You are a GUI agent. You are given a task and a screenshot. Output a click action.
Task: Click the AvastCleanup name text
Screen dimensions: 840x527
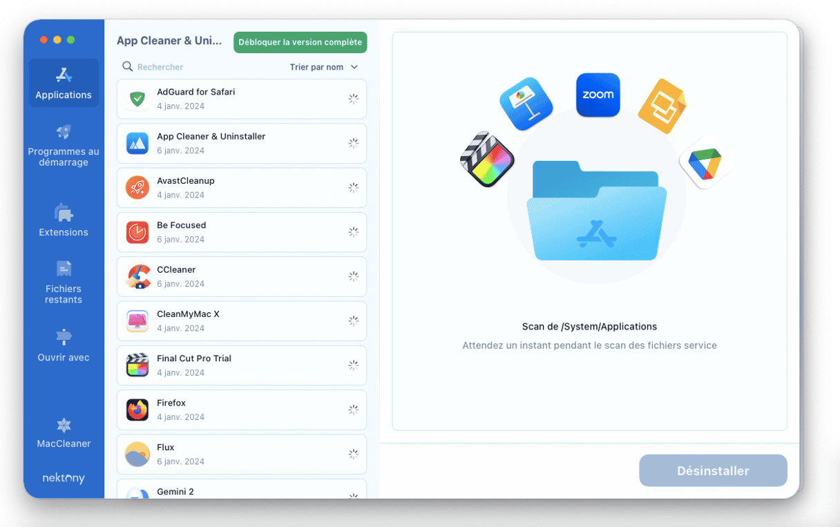(x=186, y=180)
